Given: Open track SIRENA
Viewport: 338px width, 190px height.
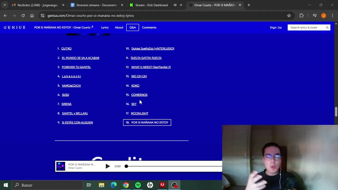Looking at the screenshot, I should [x=67, y=104].
